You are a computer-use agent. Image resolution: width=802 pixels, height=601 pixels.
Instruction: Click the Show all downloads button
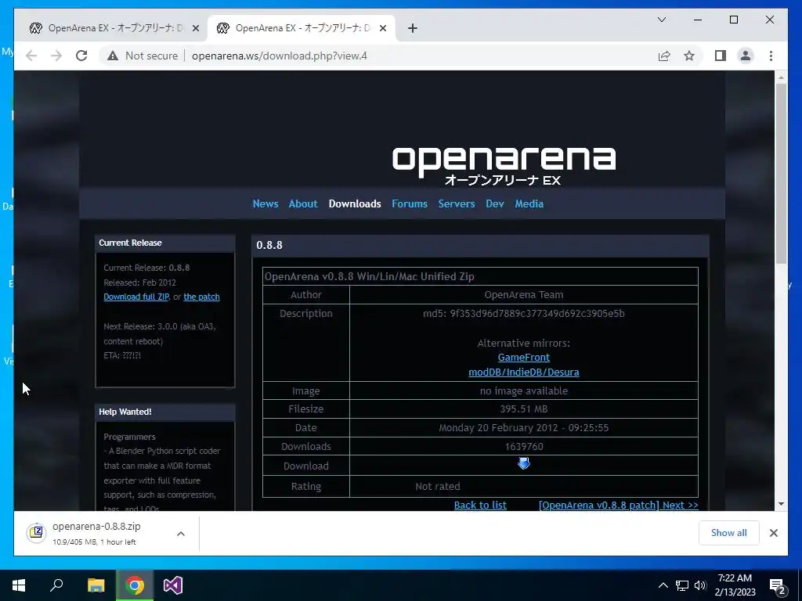tap(728, 533)
